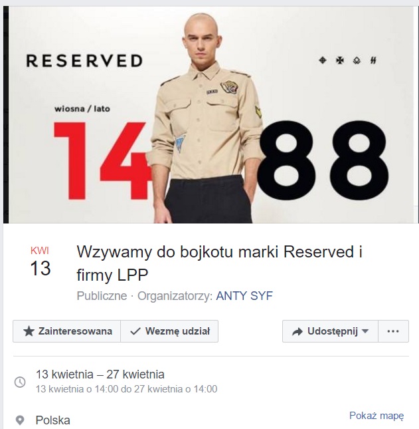Click the 13 kwietnia – 27 kwietnia date text
The height and width of the screenshot is (429, 419).
pos(100,374)
